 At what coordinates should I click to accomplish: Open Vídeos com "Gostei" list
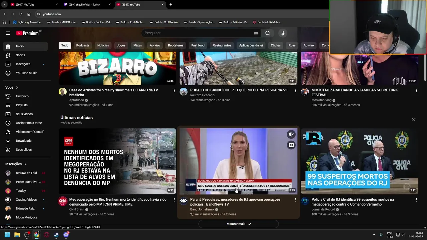(25, 132)
